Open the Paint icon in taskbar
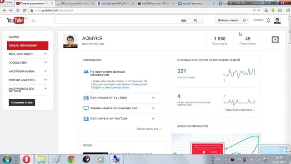Image resolution: width=291 pixels, height=164 pixels. pos(56,159)
